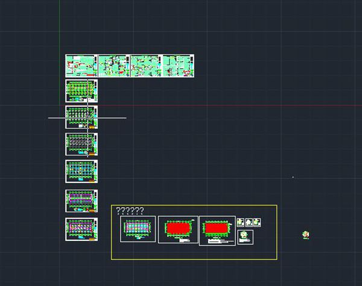Select the third drawing sheet in top row
Image resolution: width=362 pixels, height=286 pixels.
point(146,66)
